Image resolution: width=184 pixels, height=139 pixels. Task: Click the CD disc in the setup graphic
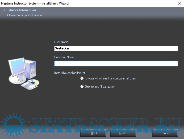(x=34, y=82)
